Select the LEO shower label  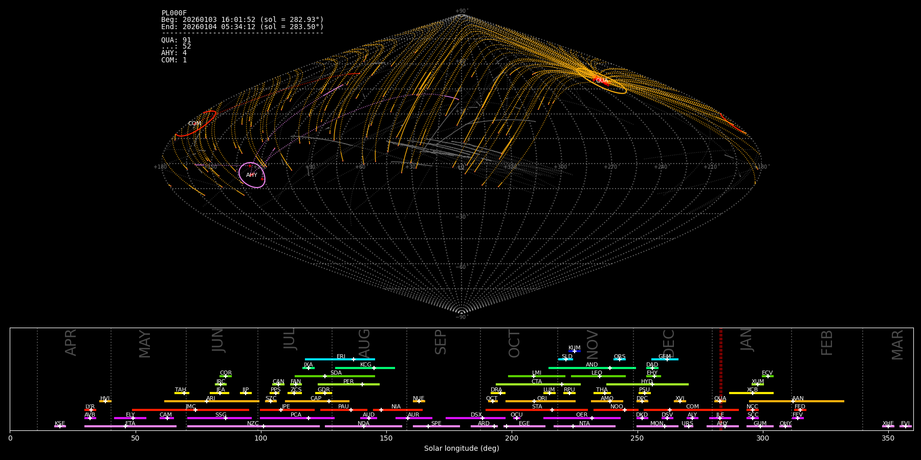[x=597, y=373]
